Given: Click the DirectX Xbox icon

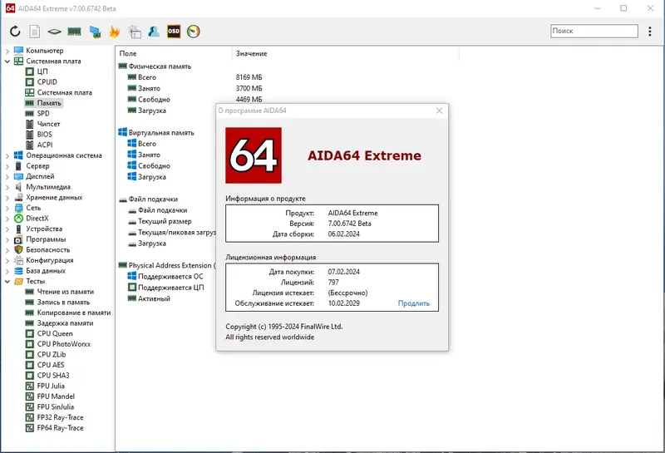Looking at the screenshot, I should pos(18,219).
